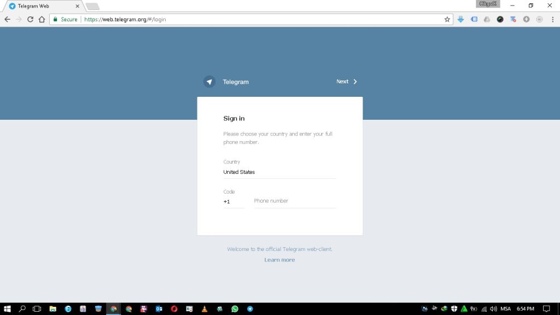
Task: Launch Internet Explorer from the taskbar
Action: tap(68, 309)
